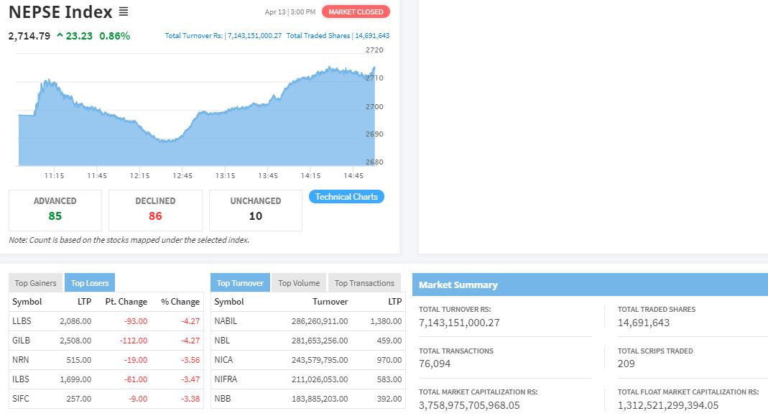The image size is (768, 416).
Task: Click GILB point change -112.00
Action: [133, 340]
